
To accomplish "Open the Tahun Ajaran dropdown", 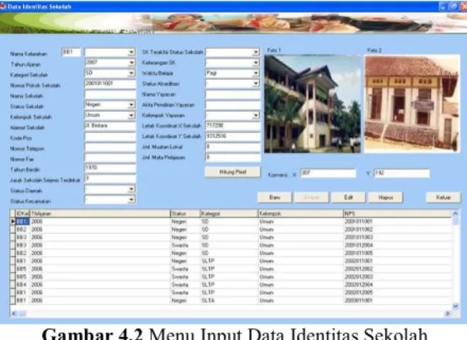I will point(131,62).
